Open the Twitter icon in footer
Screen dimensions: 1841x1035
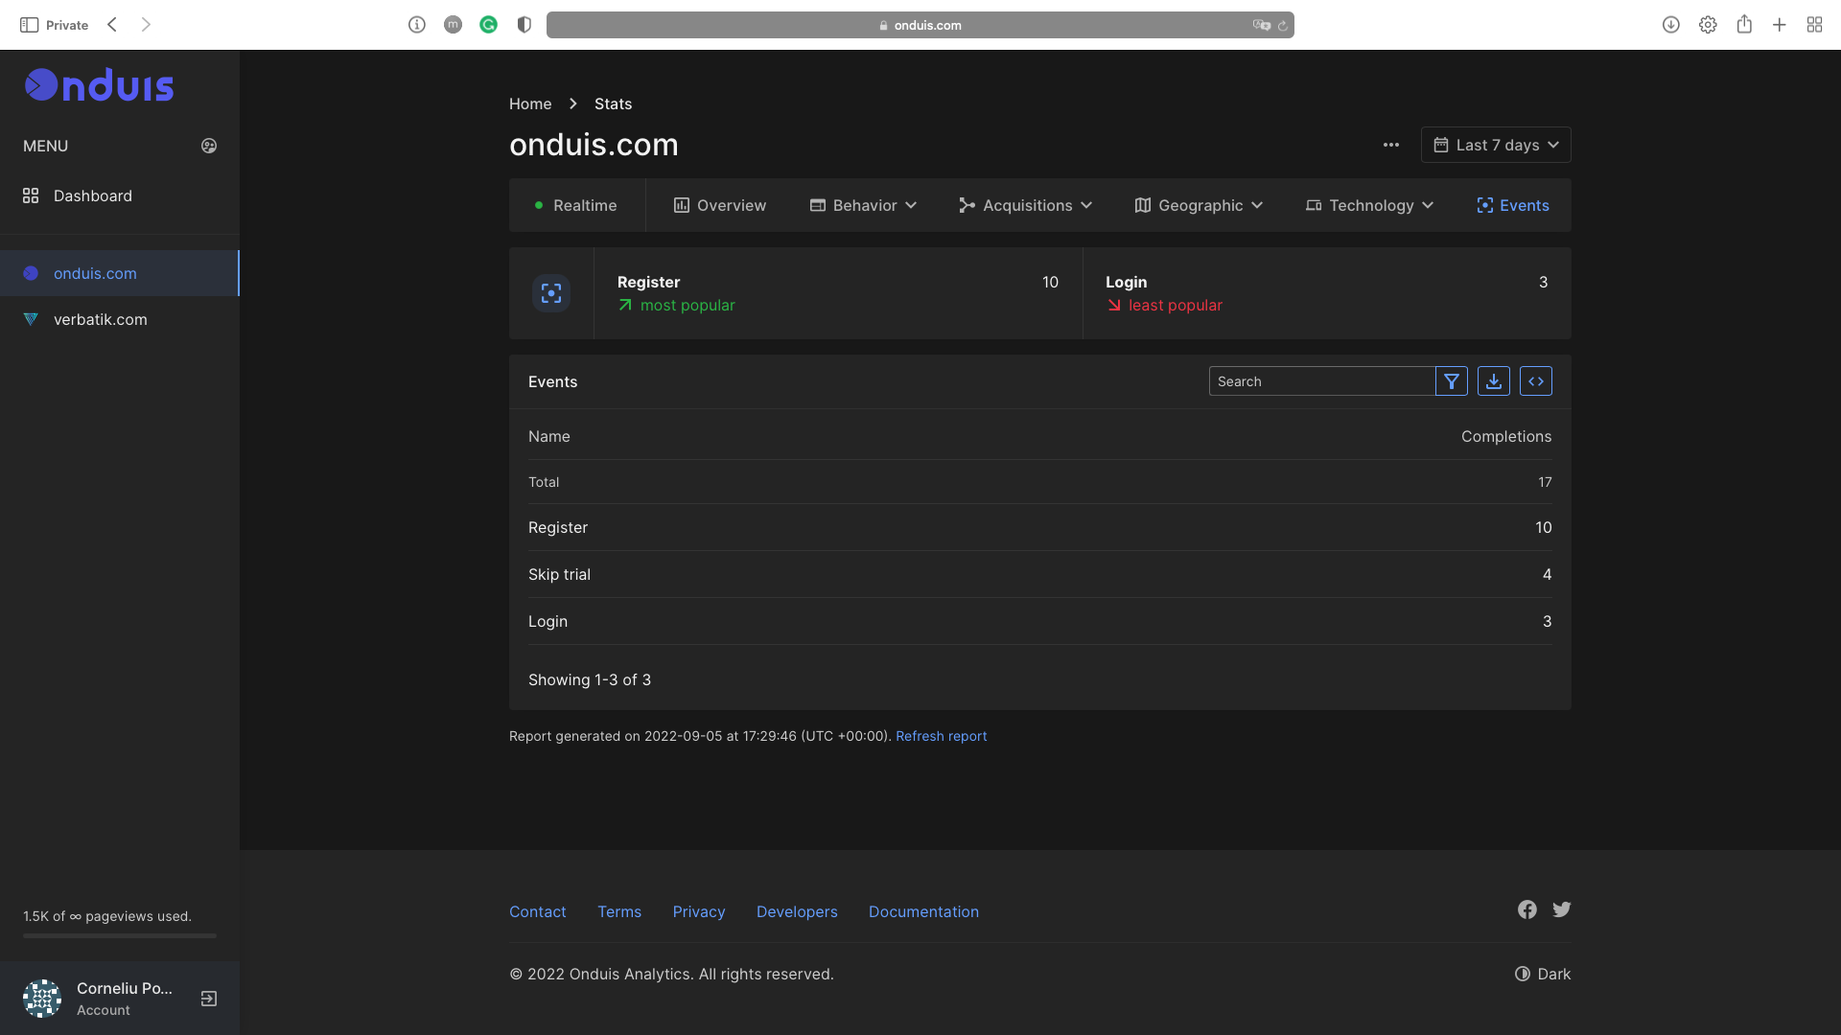1562,909
